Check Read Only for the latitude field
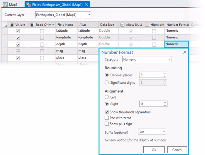The width and height of the screenshot is (205, 155). (42, 31)
